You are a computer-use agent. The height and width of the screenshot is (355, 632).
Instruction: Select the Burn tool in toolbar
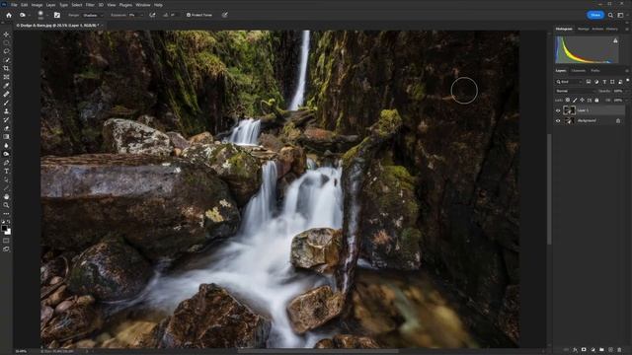(6, 154)
